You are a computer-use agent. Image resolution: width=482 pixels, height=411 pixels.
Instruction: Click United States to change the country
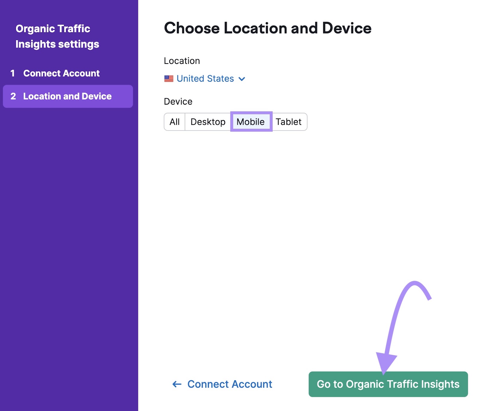tap(205, 79)
